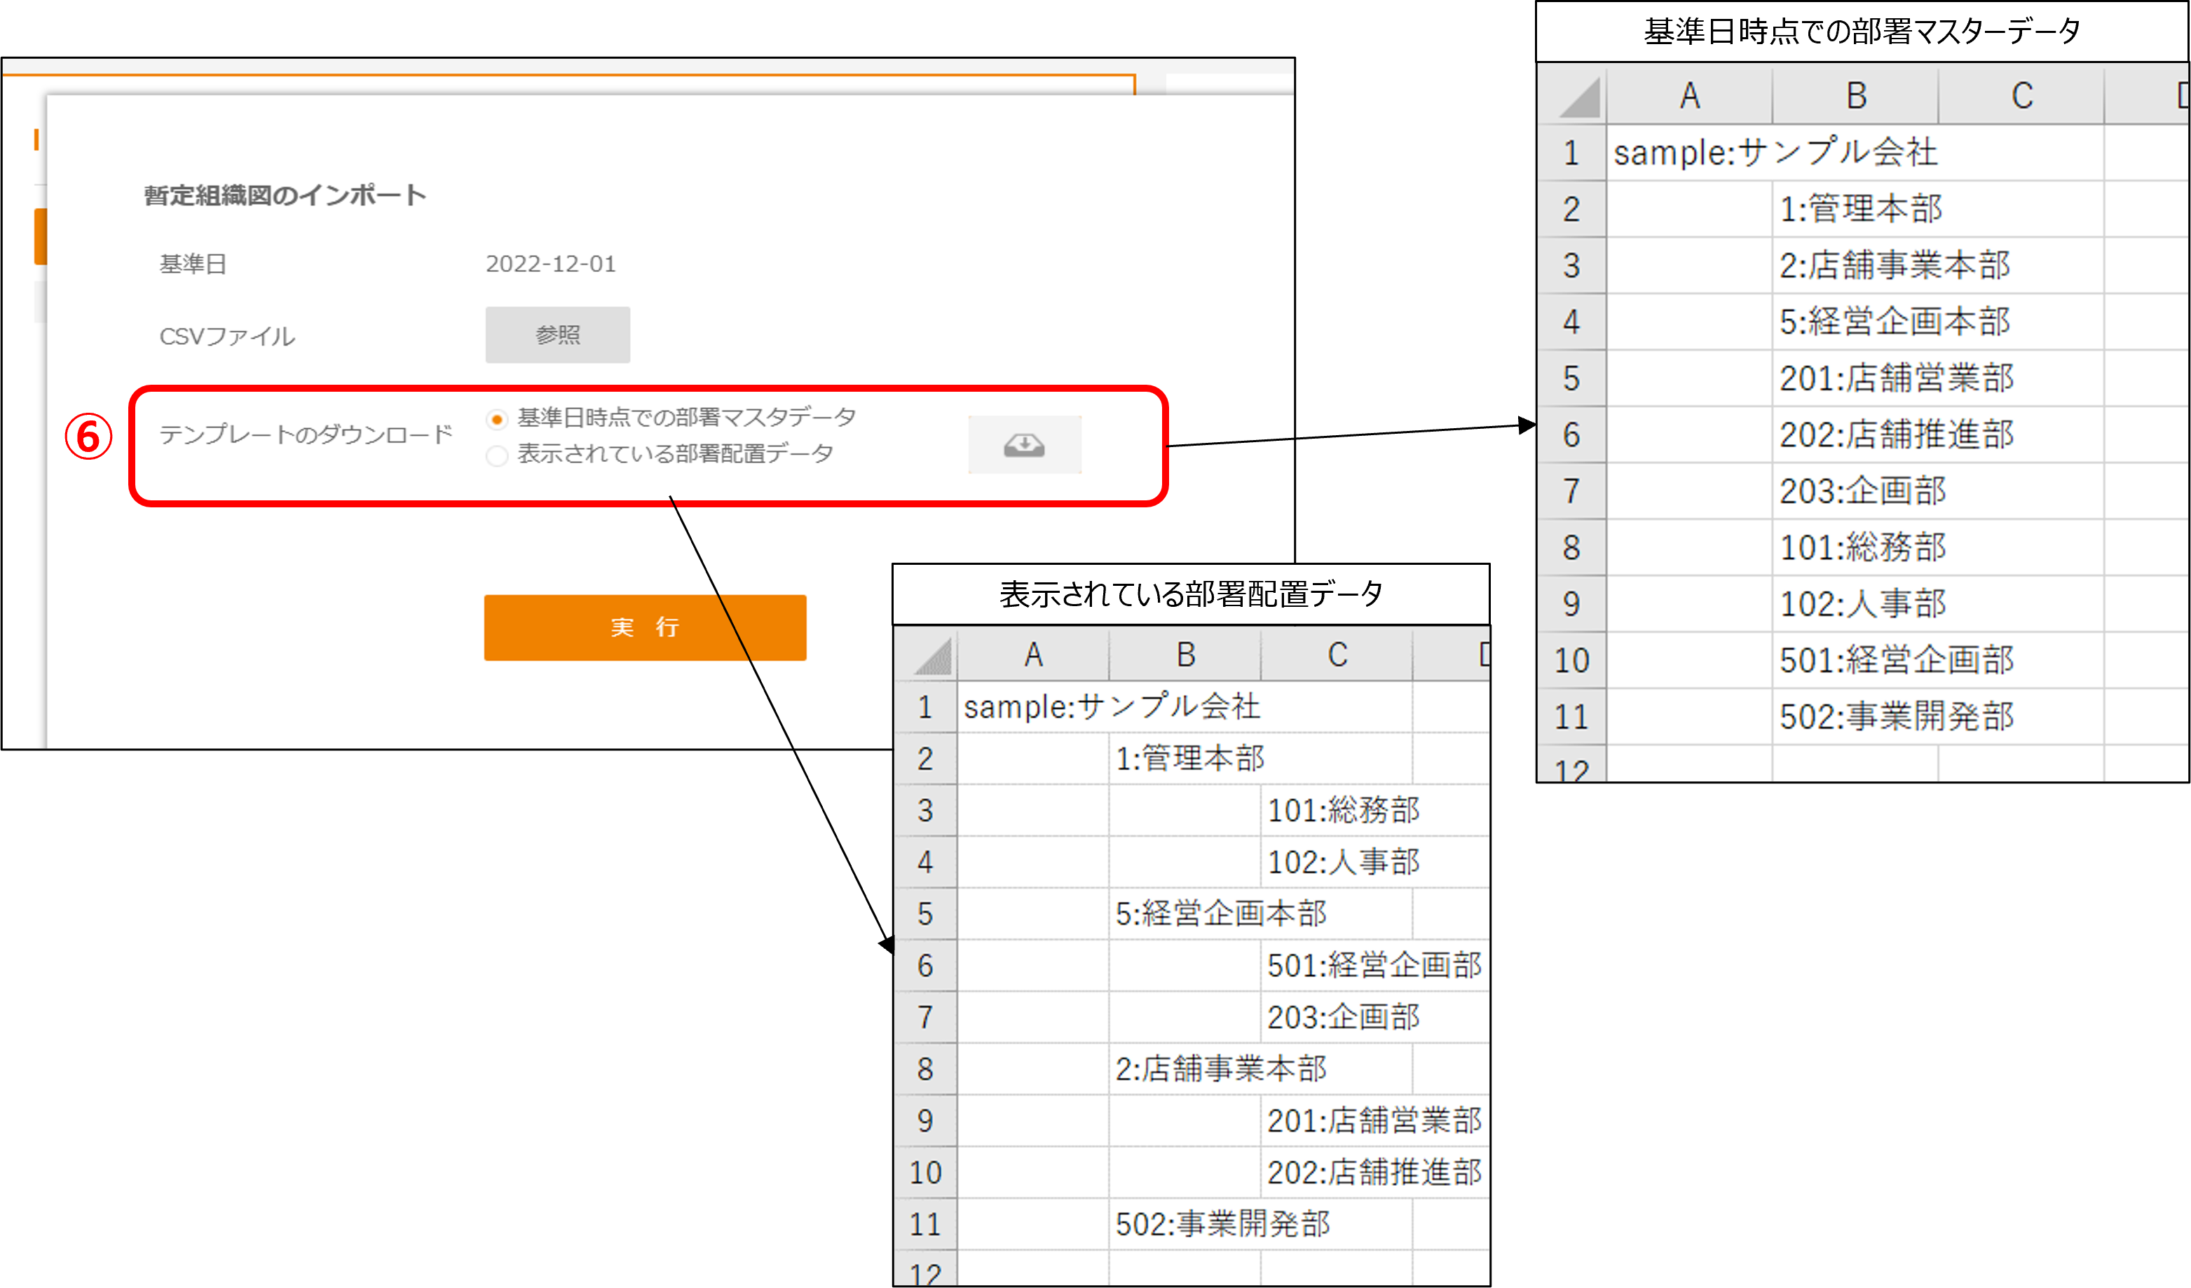Viewport: 2191px width, 1288px height.
Task: Select the department master data radio option
Action: point(496,420)
